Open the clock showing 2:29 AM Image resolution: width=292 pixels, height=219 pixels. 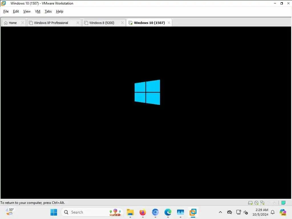pyautogui.click(x=260, y=212)
